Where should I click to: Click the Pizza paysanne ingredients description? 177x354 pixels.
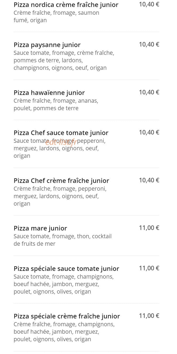click(64, 60)
